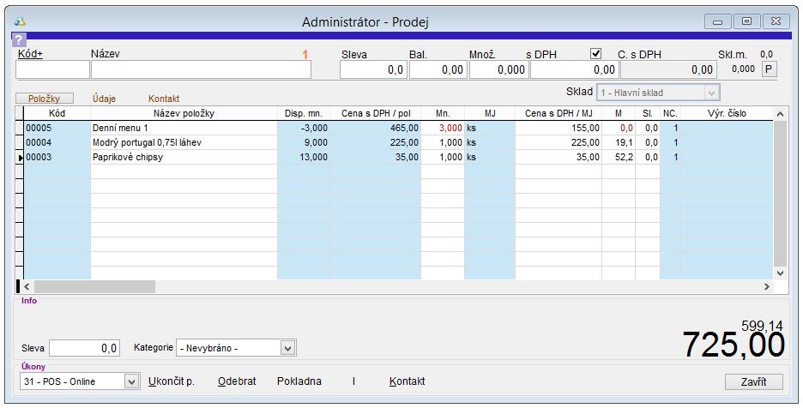The width and height of the screenshot is (803, 408).
Task: Click Ukončit p. action
Action: 172,381
